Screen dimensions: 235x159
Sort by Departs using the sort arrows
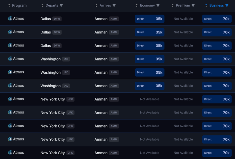click(x=42, y=6)
